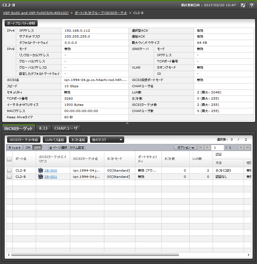Screen dimensions: 257x264
Task: Click the 2B-G01 iSCSI target icon
Action: [40, 177]
